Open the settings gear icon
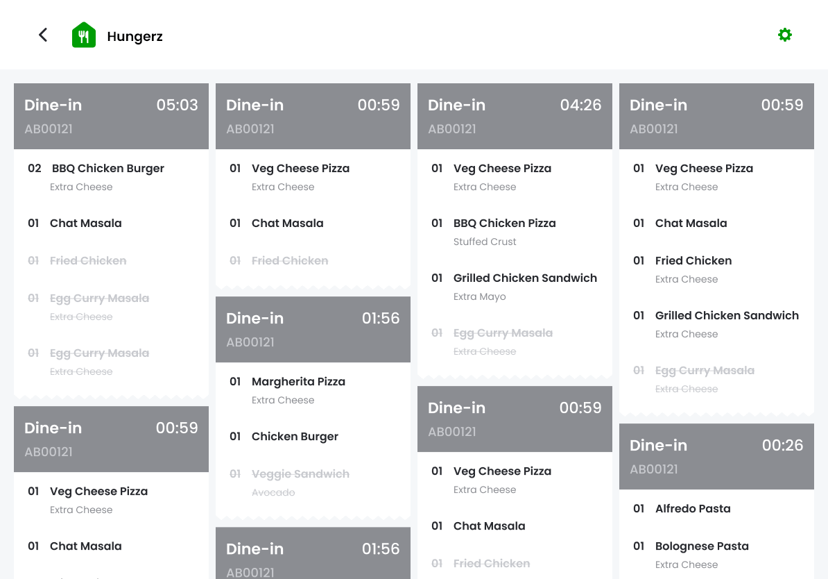 (x=784, y=34)
